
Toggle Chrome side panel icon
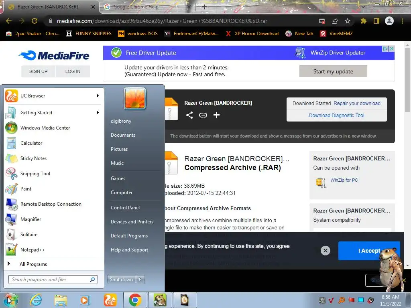click(376, 21)
